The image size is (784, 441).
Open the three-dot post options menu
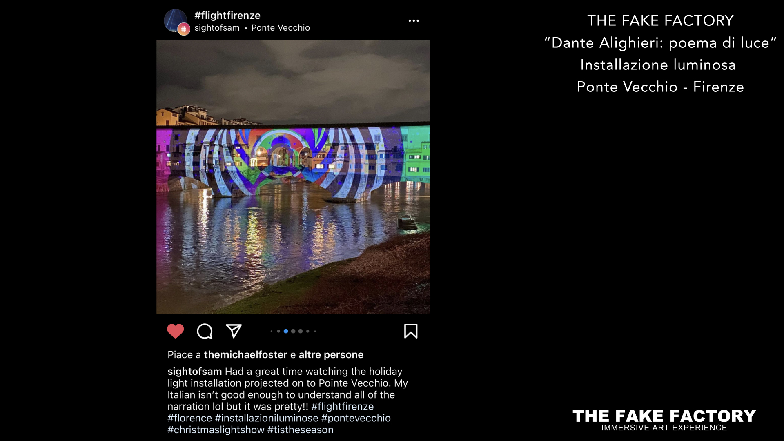pyautogui.click(x=414, y=21)
